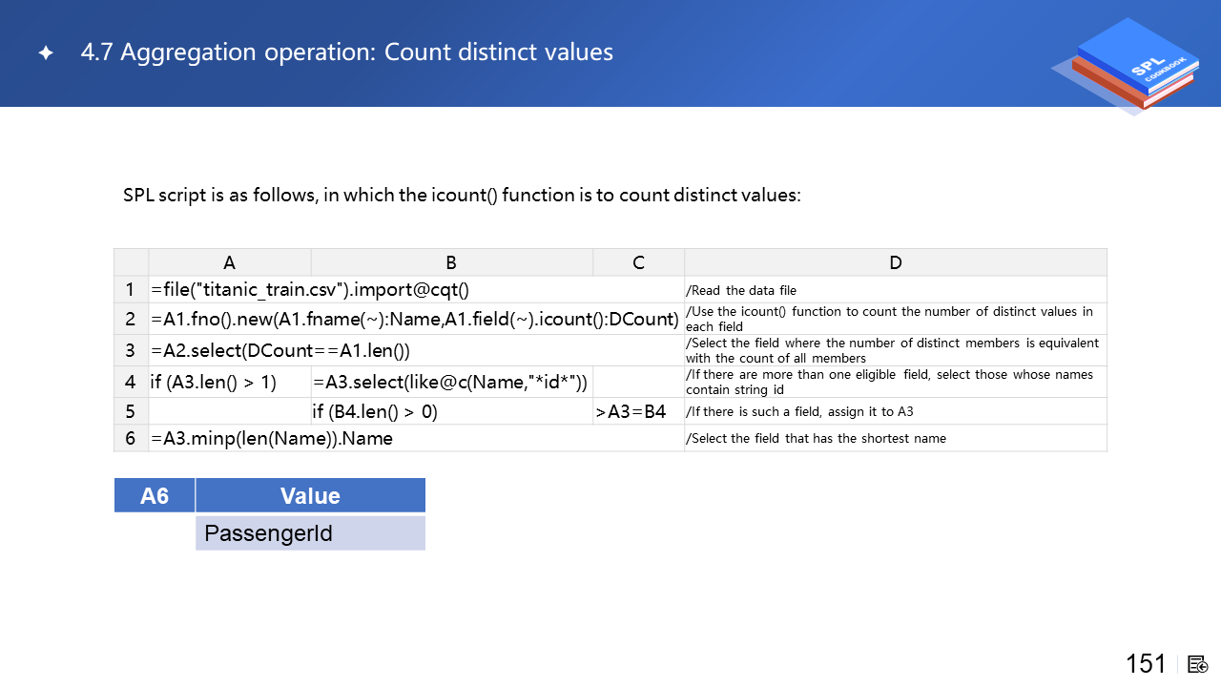Click the cell containing >A3=B4

click(x=631, y=412)
